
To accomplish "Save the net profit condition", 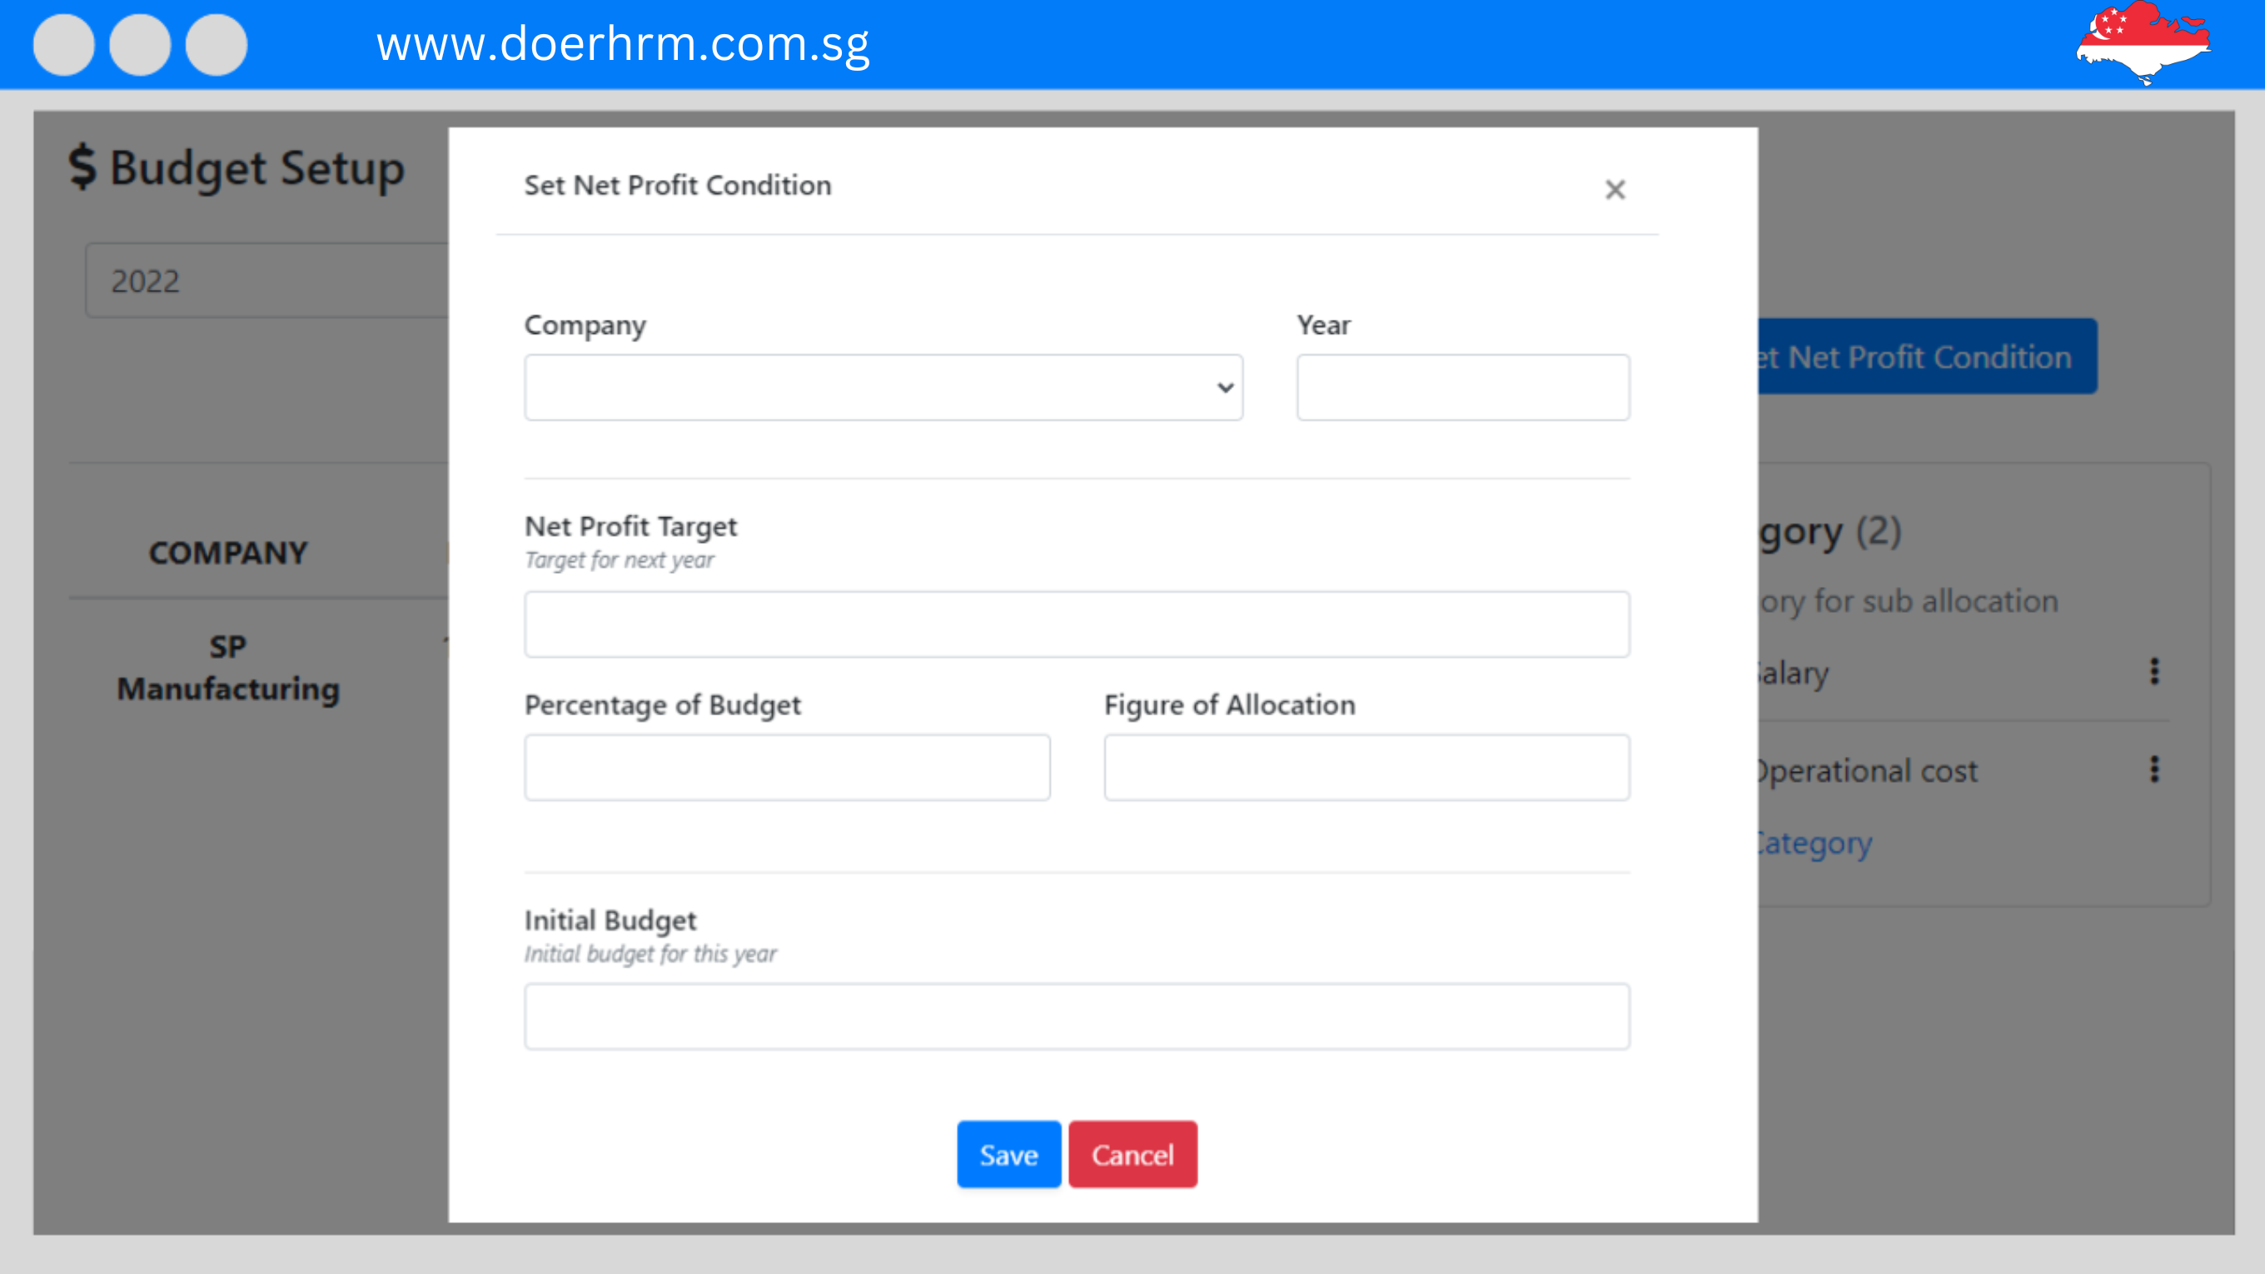I will coord(1008,1154).
